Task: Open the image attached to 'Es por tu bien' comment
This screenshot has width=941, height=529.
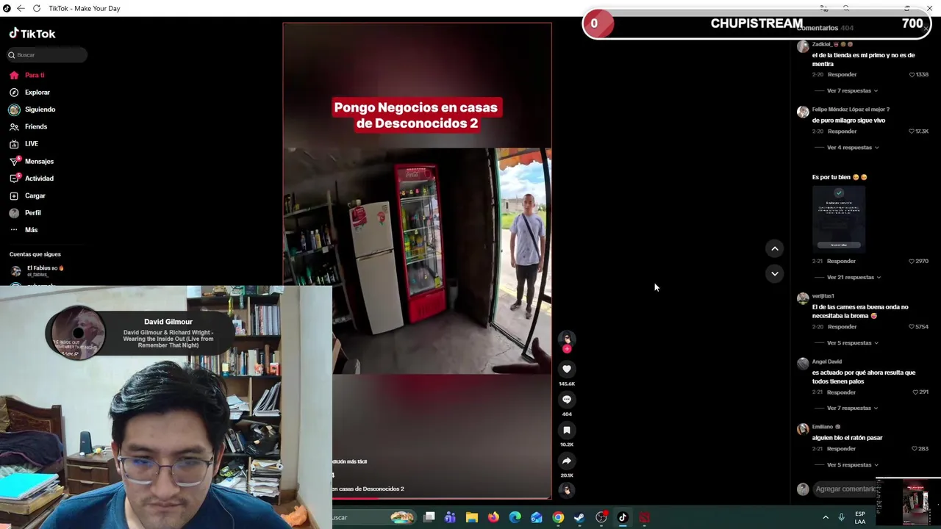Action: click(x=839, y=219)
